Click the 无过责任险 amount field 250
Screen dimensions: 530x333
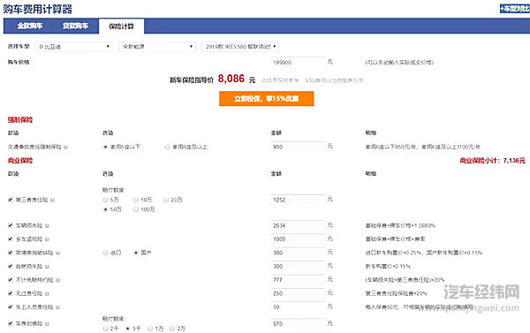[x=298, y=293]
